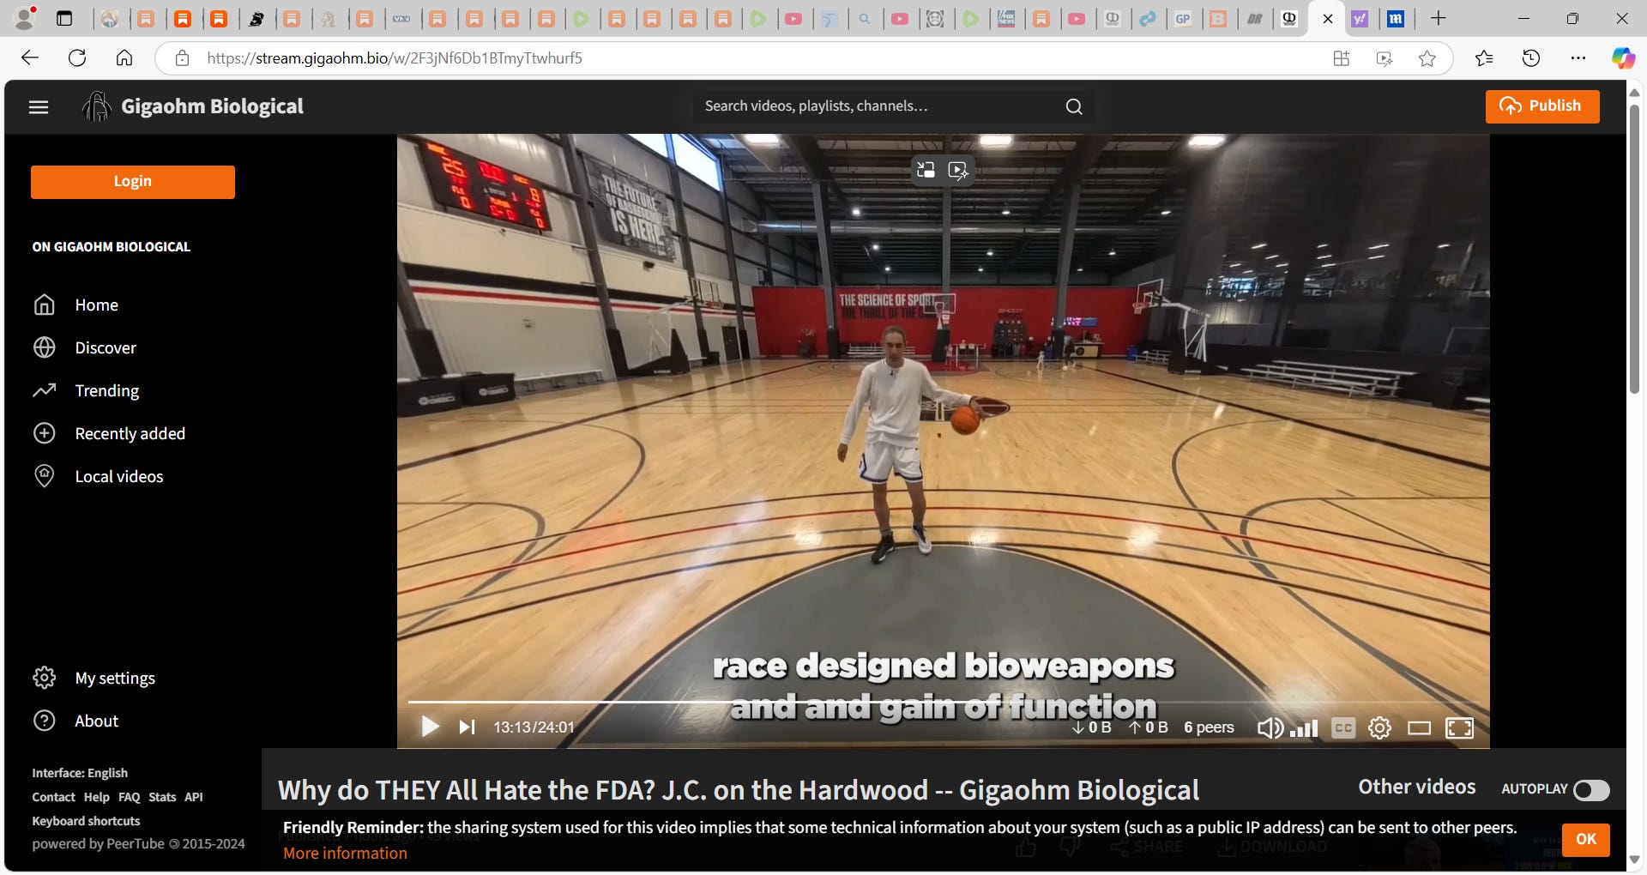Mute the video volume
This screenshot has width=1647, height=875.
pyautogui.click(x=1270, y=728)
